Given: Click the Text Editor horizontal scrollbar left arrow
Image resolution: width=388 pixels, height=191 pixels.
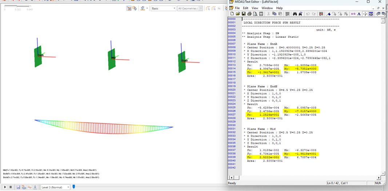Looking at the screenshot, I should click(x=232, y=178).
